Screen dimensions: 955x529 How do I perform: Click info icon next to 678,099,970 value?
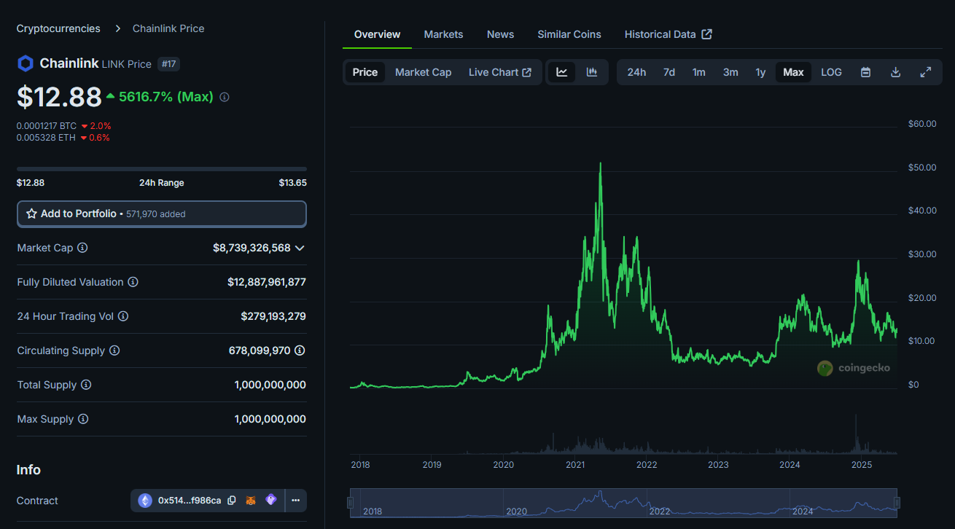click(300, 350)
